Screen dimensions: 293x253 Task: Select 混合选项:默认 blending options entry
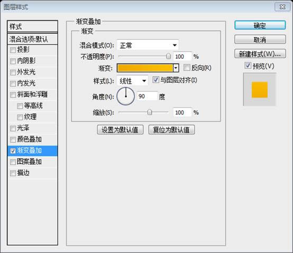[x=32, y=39]
